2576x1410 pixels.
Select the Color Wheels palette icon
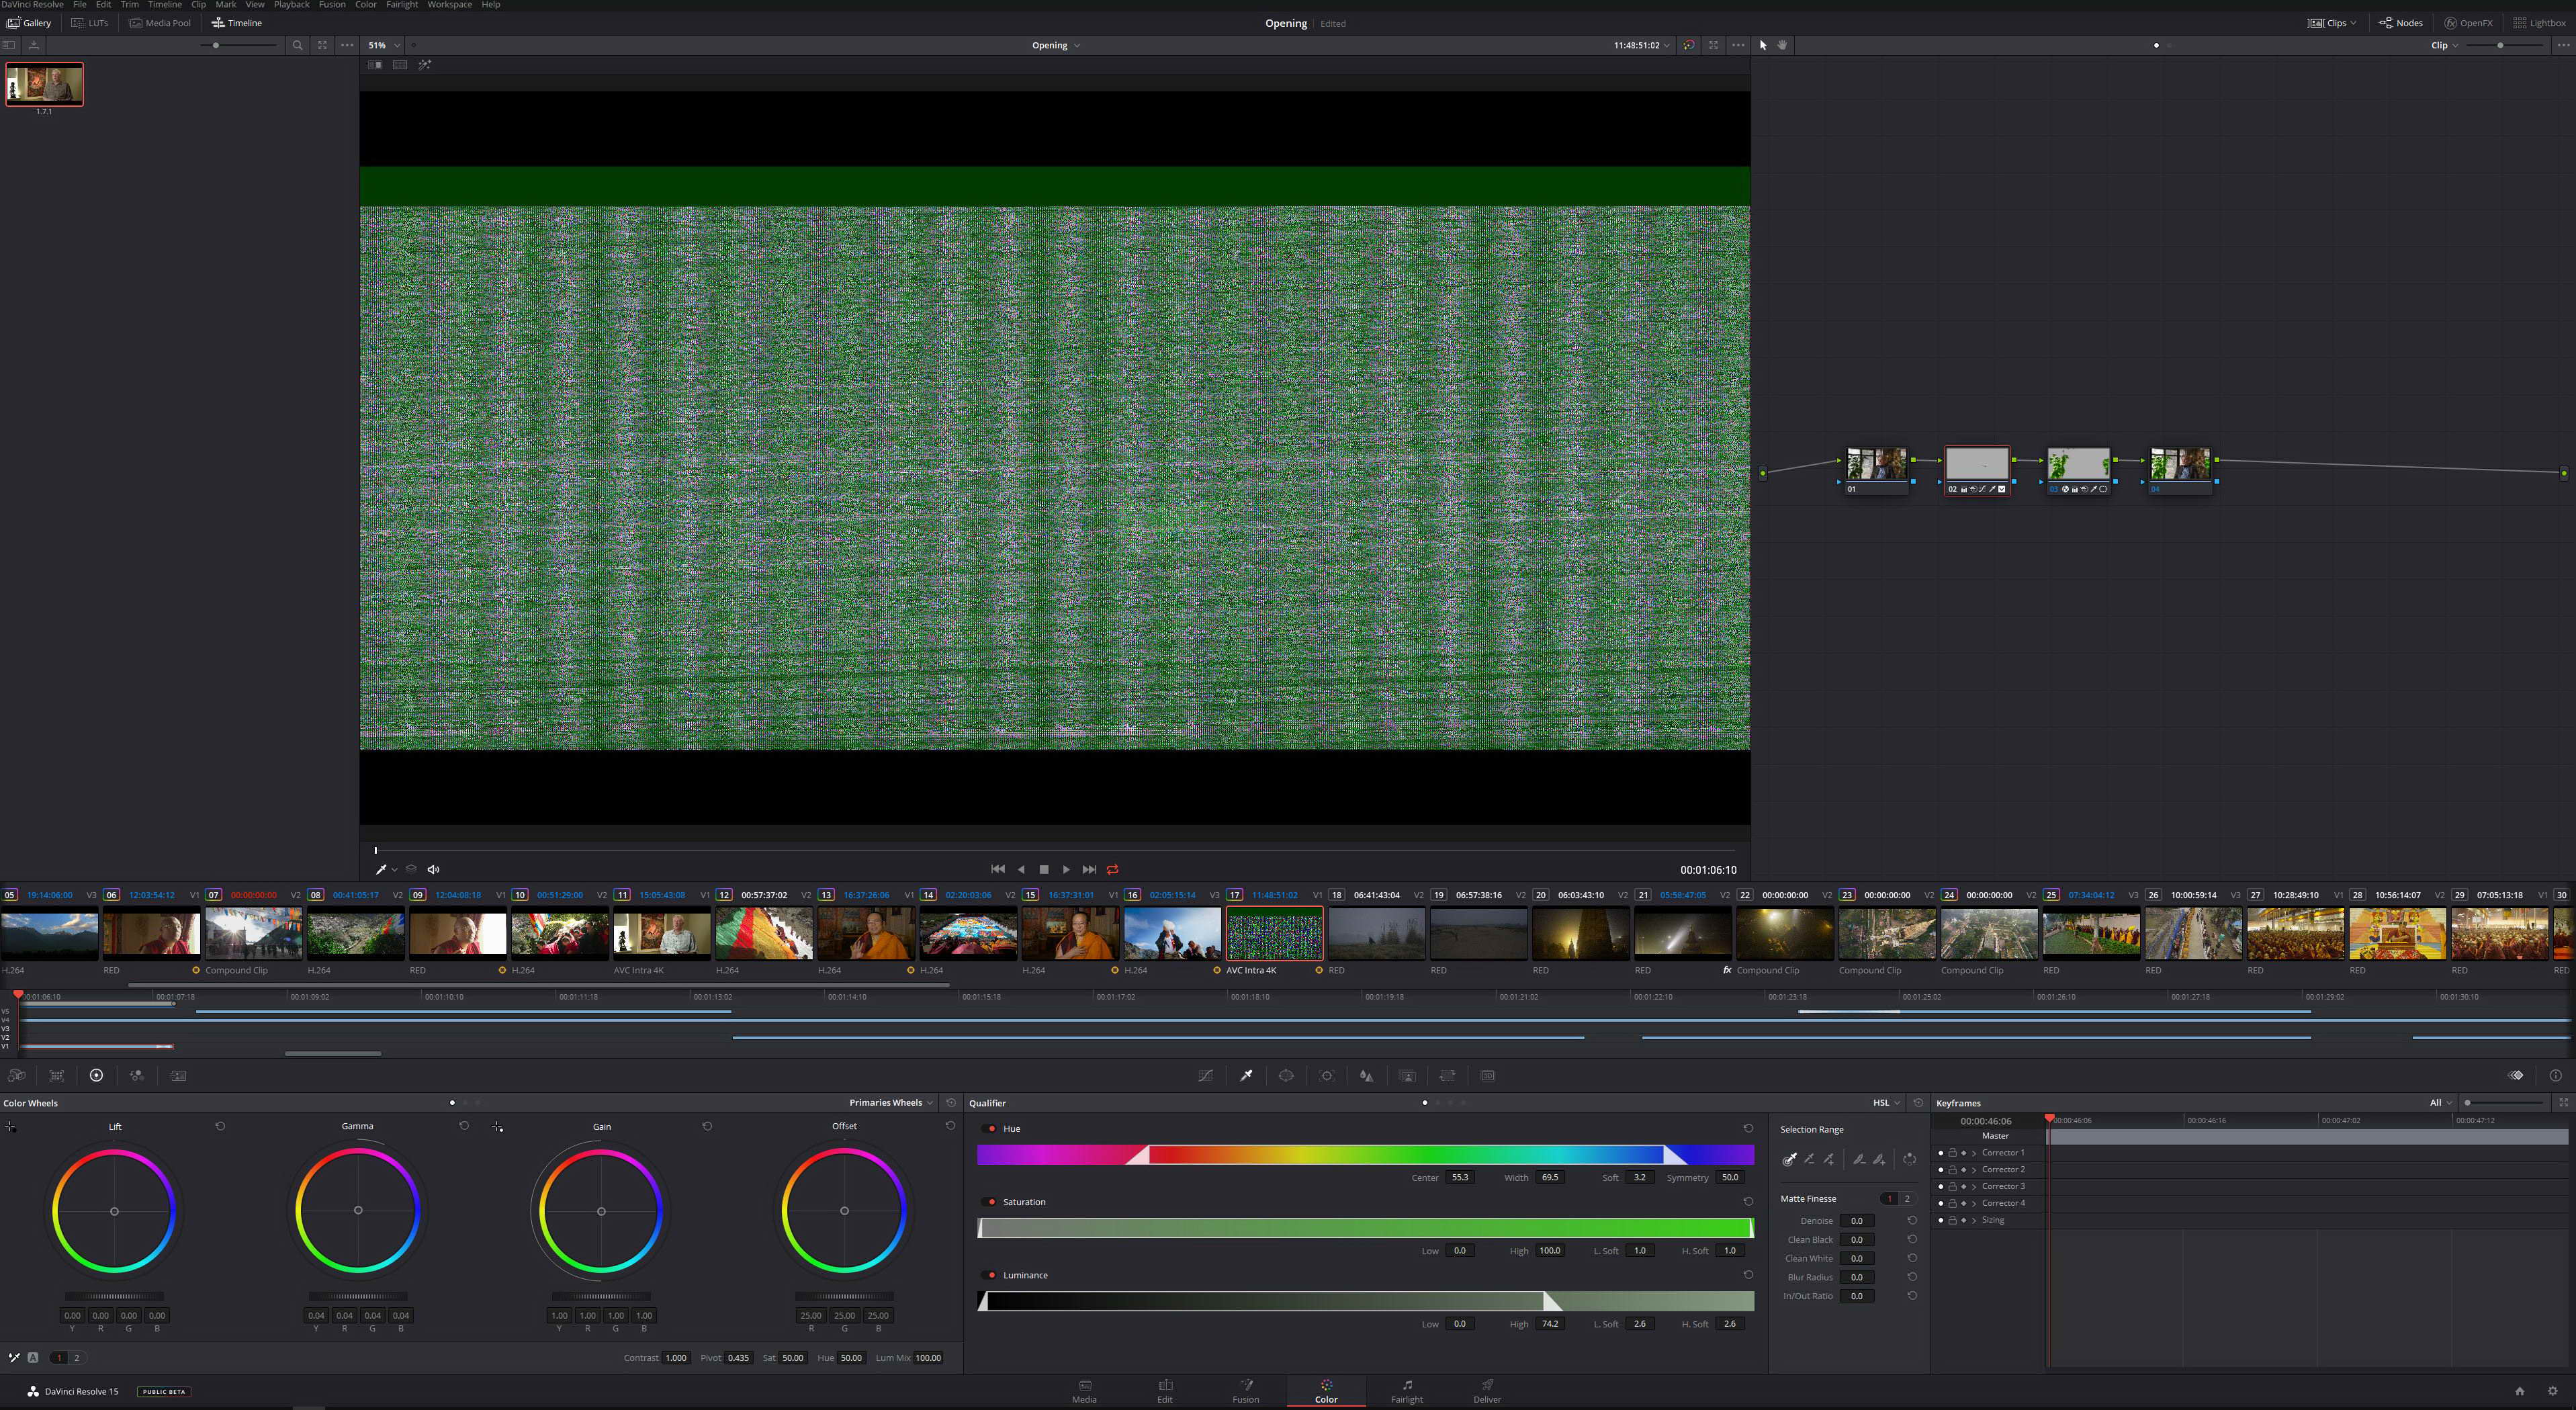[x=96, y=1076]
